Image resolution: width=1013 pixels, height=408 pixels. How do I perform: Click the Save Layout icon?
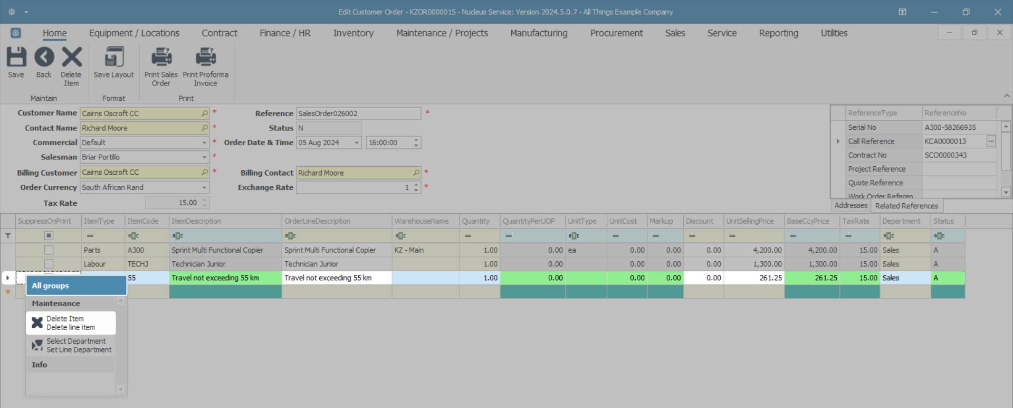point(113,57)
